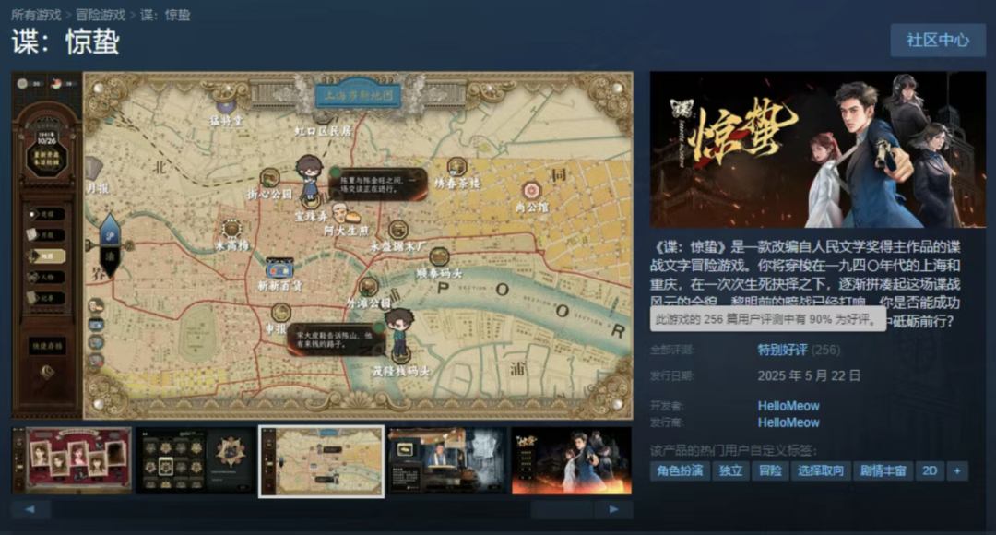
Task: Click the release date 2025 年 5 月 22 日
Action: (x=809, y=375)
